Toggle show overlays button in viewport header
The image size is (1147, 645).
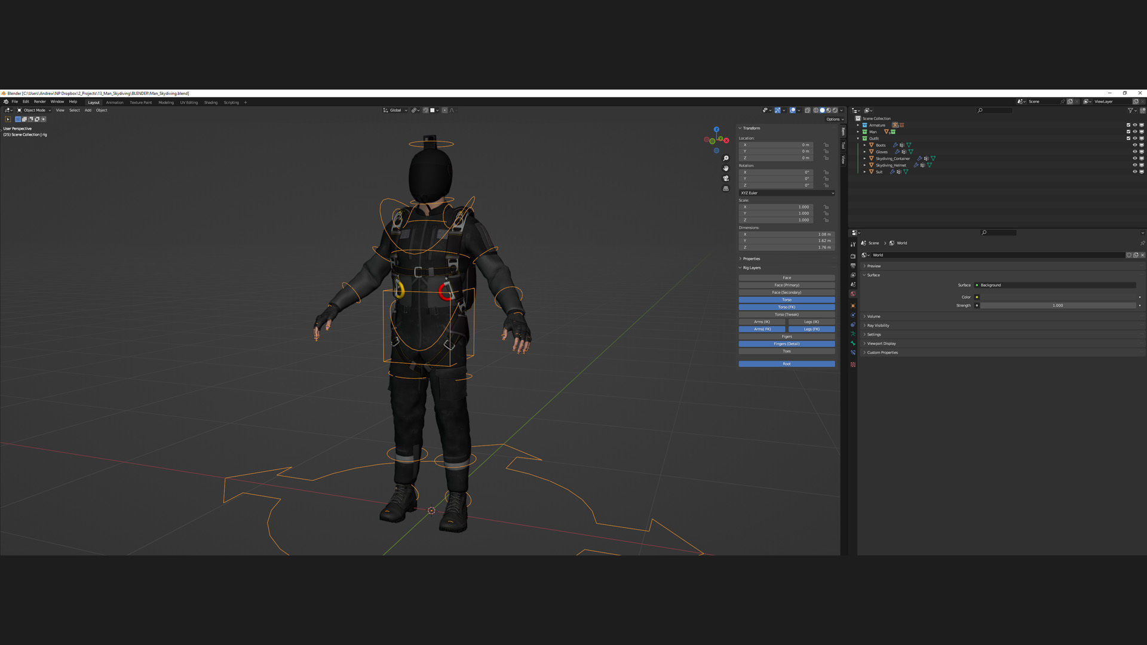coord(793,110)
